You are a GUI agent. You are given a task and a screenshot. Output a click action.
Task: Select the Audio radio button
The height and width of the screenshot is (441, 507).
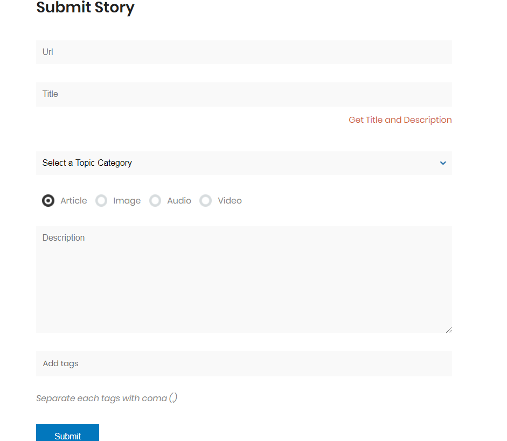click(x=155, y=201)
